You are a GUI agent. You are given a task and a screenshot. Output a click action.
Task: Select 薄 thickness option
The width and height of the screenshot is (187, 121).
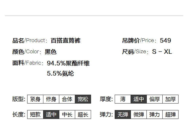coord(123,99)
